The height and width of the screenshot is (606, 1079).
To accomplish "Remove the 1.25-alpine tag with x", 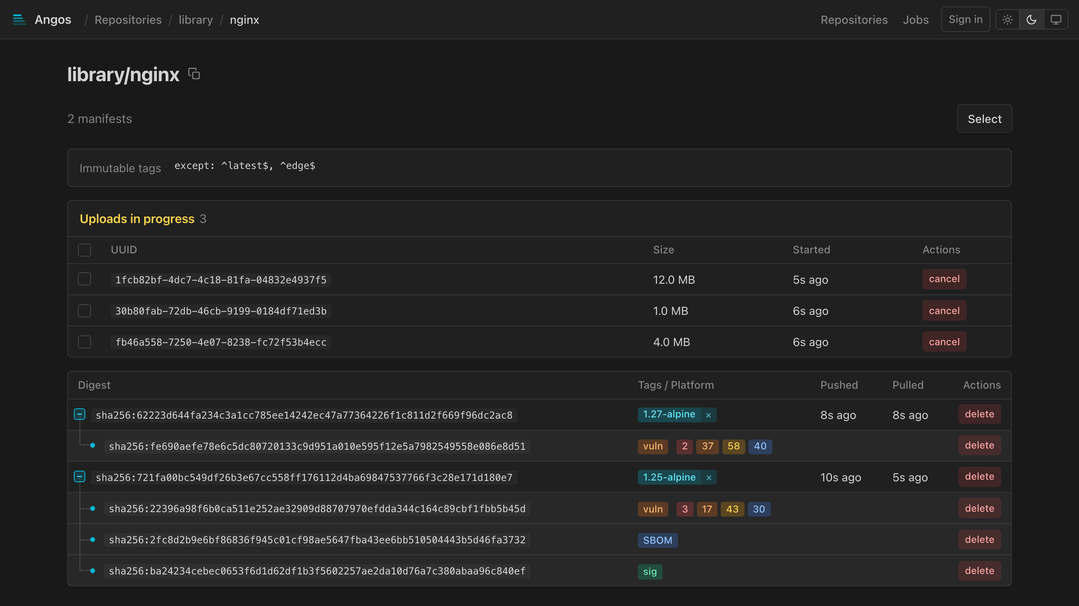I will [x=709, y=477].
